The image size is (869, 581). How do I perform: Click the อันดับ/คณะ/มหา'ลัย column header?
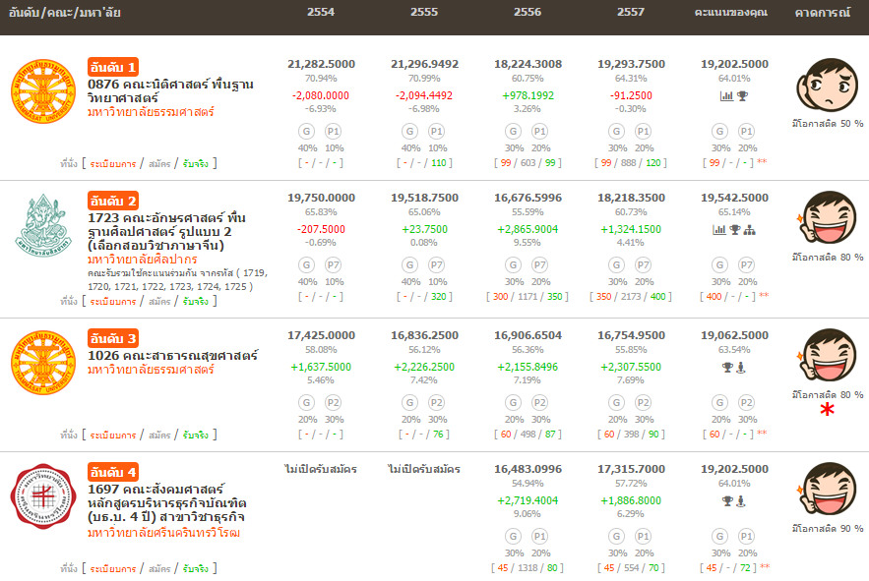tap(65, 12)
